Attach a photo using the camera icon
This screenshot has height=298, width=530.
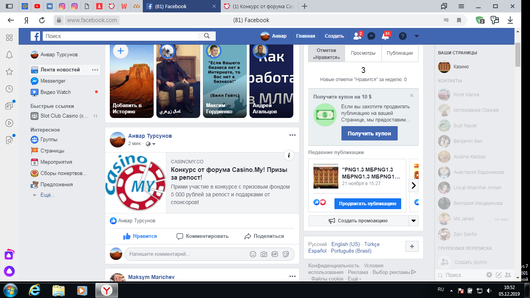[x=264, y=254]
